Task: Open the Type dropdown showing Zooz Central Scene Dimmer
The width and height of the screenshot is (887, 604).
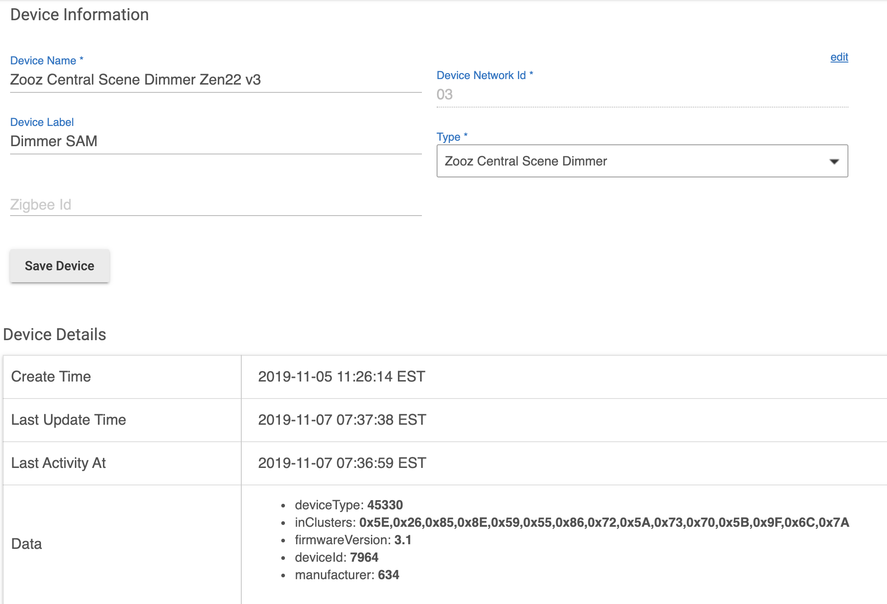Action: click(x=642, y=161)
